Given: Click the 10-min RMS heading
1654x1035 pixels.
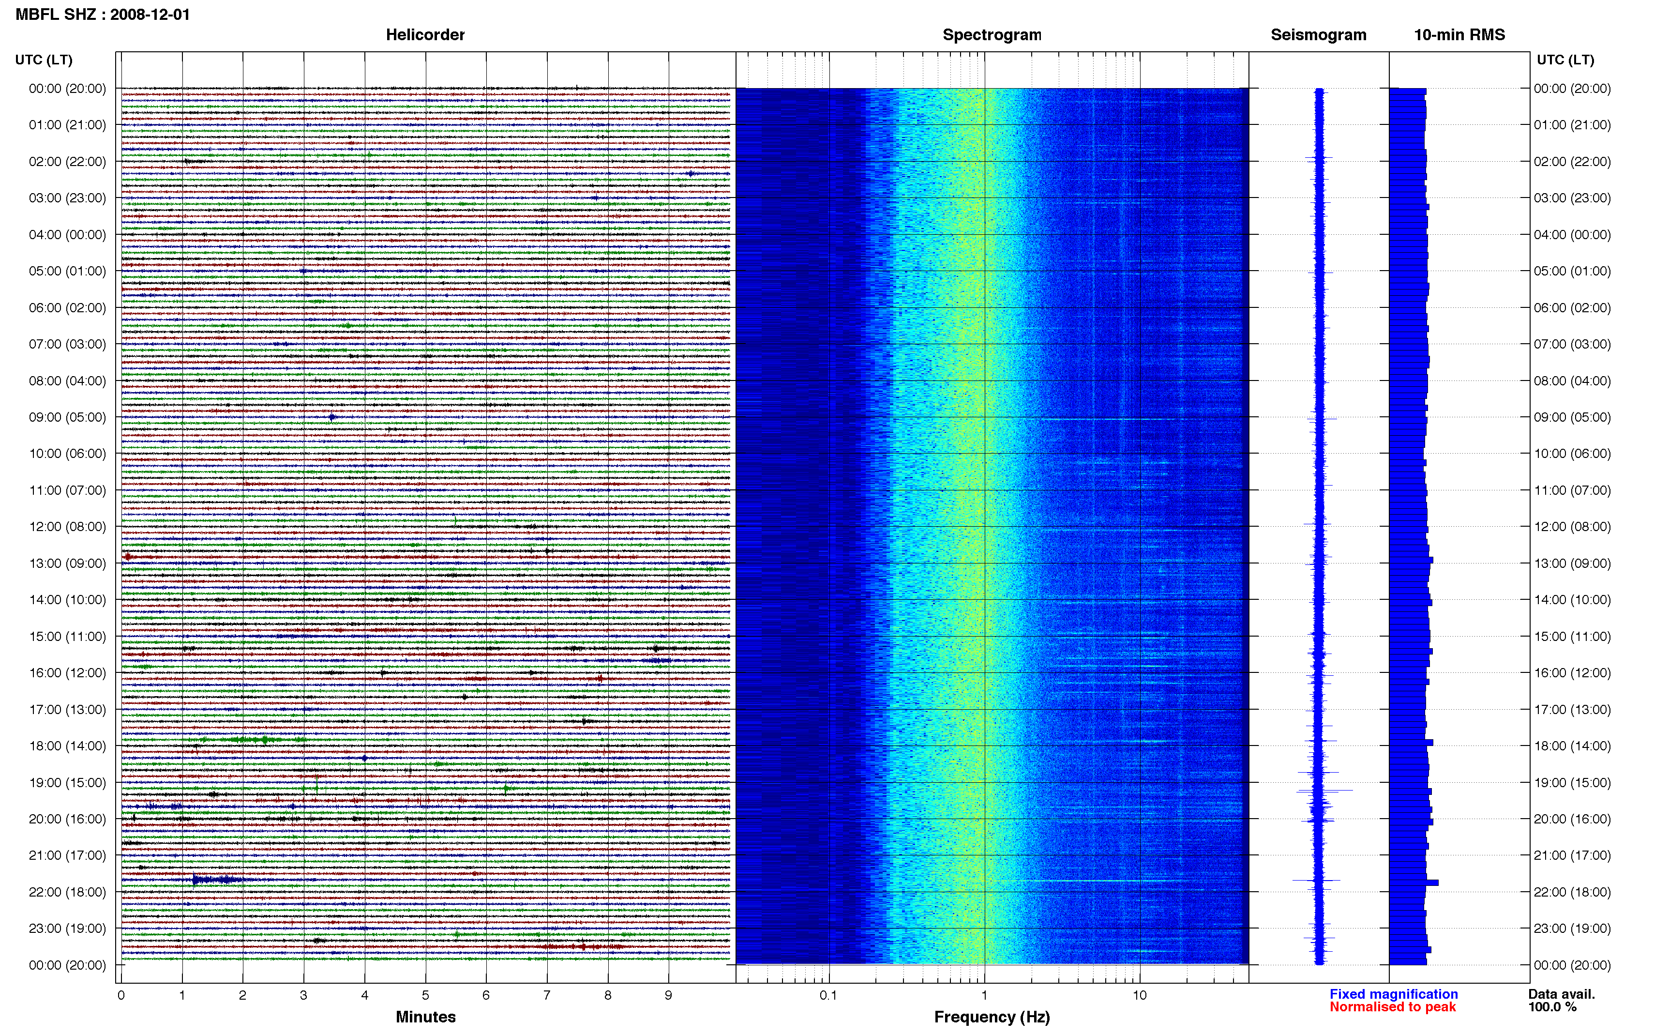Looking at the screenshot, I should [1459, 35].
